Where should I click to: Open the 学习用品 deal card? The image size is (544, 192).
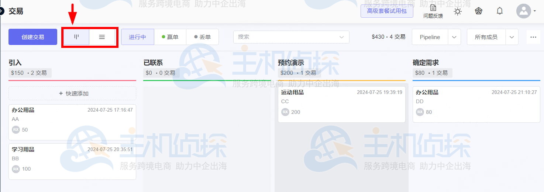tap(72, 161)
